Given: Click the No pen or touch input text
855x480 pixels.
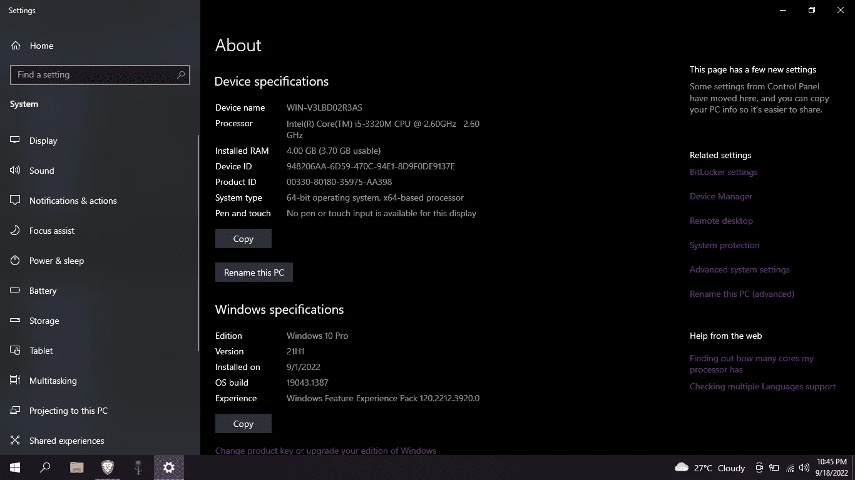Looking at the screenshot, I should coord(381,213).
